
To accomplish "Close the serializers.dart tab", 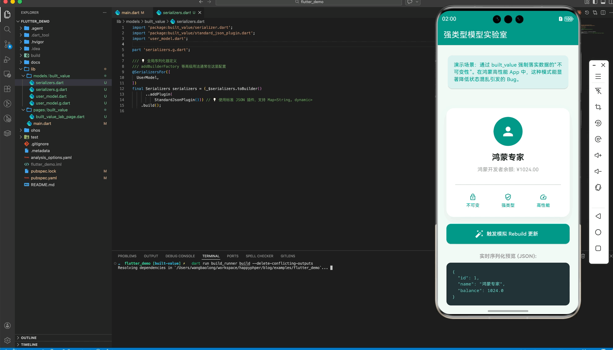I will pyautogui.click(x=200, y=13).
